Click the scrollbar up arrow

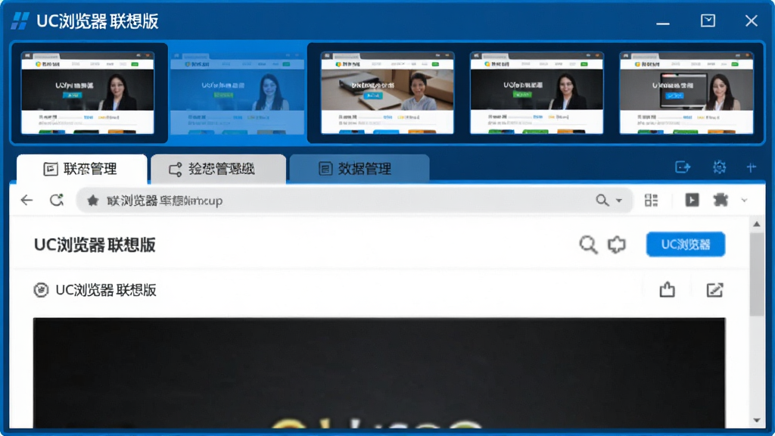757,224
